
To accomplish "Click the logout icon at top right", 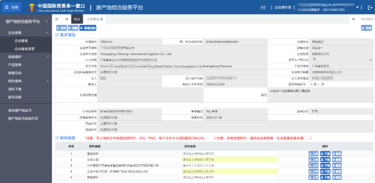I will point(370,7).
